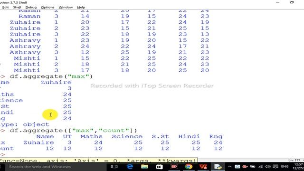
Task: Check the battery tray icon
Action: pos(253,167)
